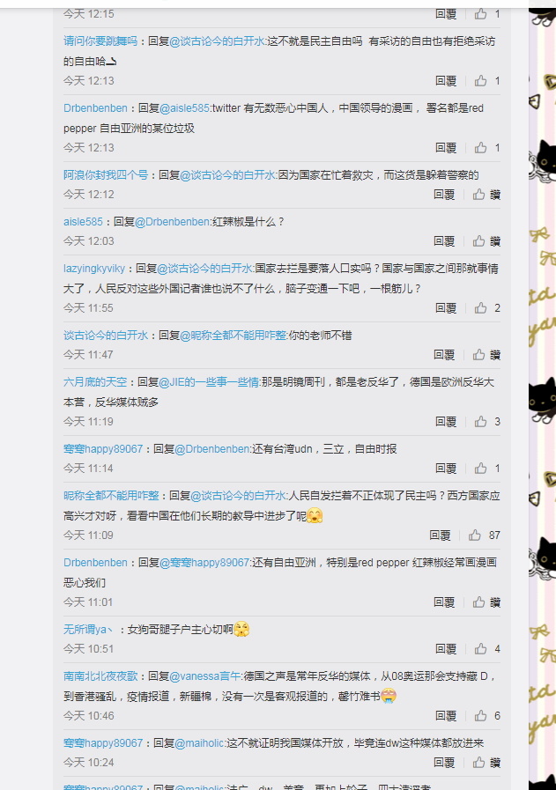Click thumbs-up on the 今天 11:19 comment
The height and width of the screenshot is (790, 556).
(x=480, y=421)
